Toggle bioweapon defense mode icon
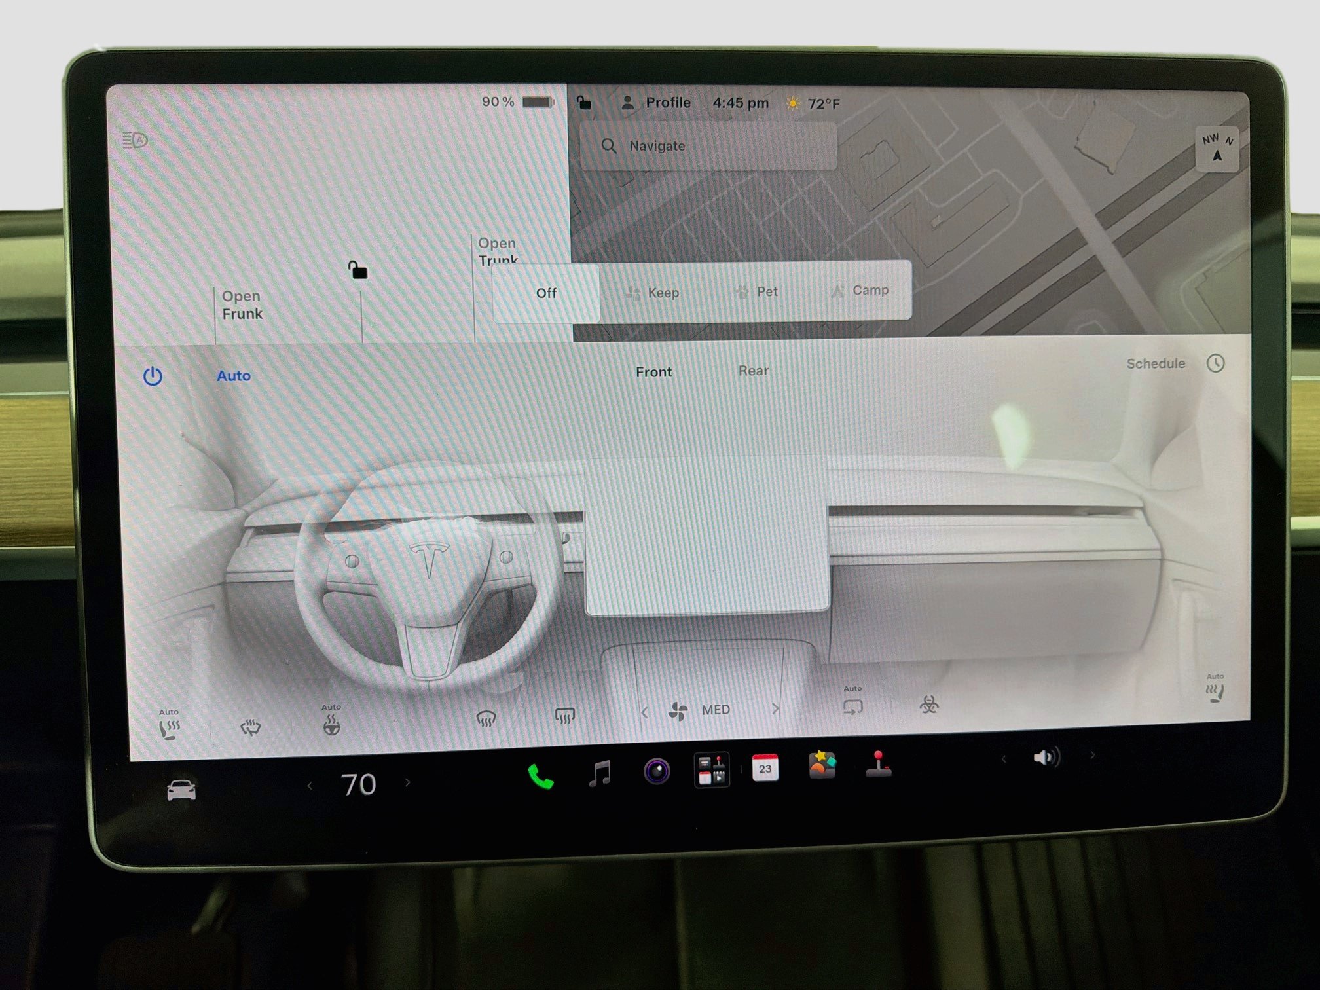The width and height of the screenshot is (1320, 990). point(929,705)
